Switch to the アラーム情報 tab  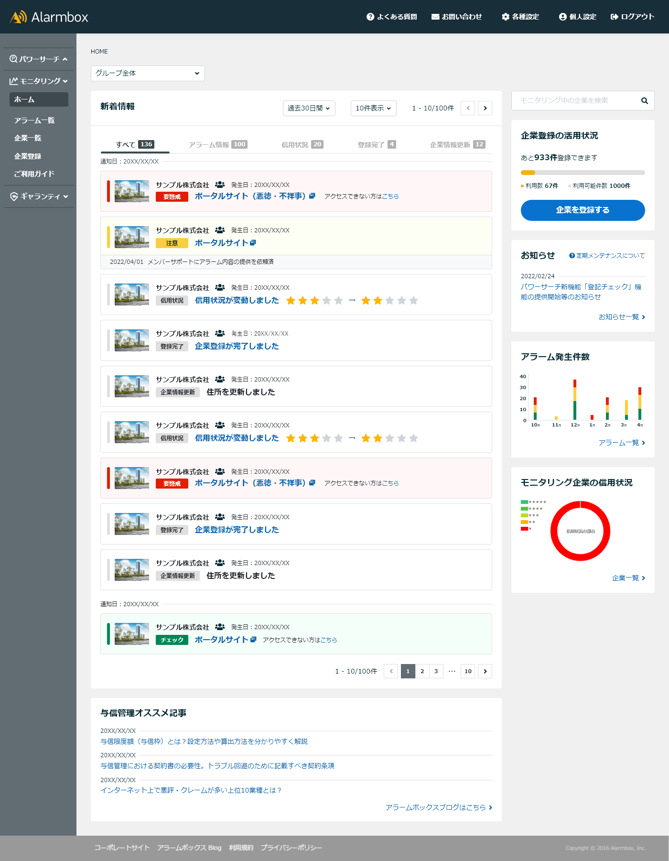[x=217, y=144]
